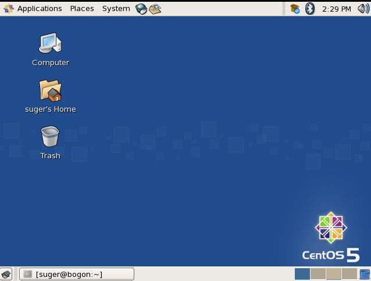Open the Bluetooth tray icon
The width and height of the screenshot is (371, 281).
310,9
